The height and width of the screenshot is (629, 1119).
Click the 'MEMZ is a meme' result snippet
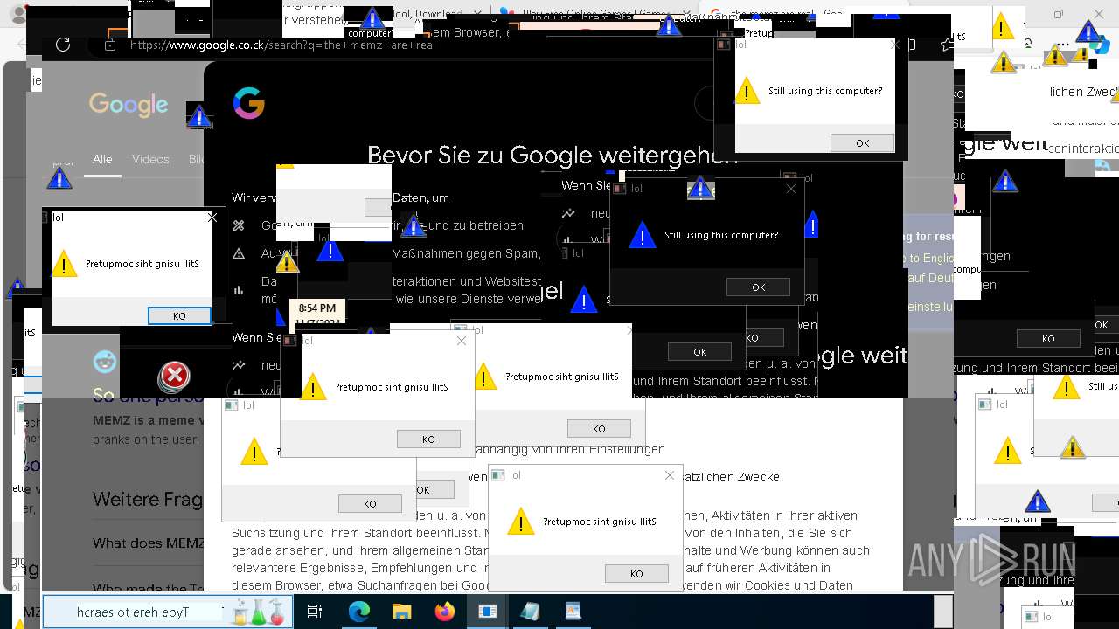pyautogui.click(x=149, y=420)
